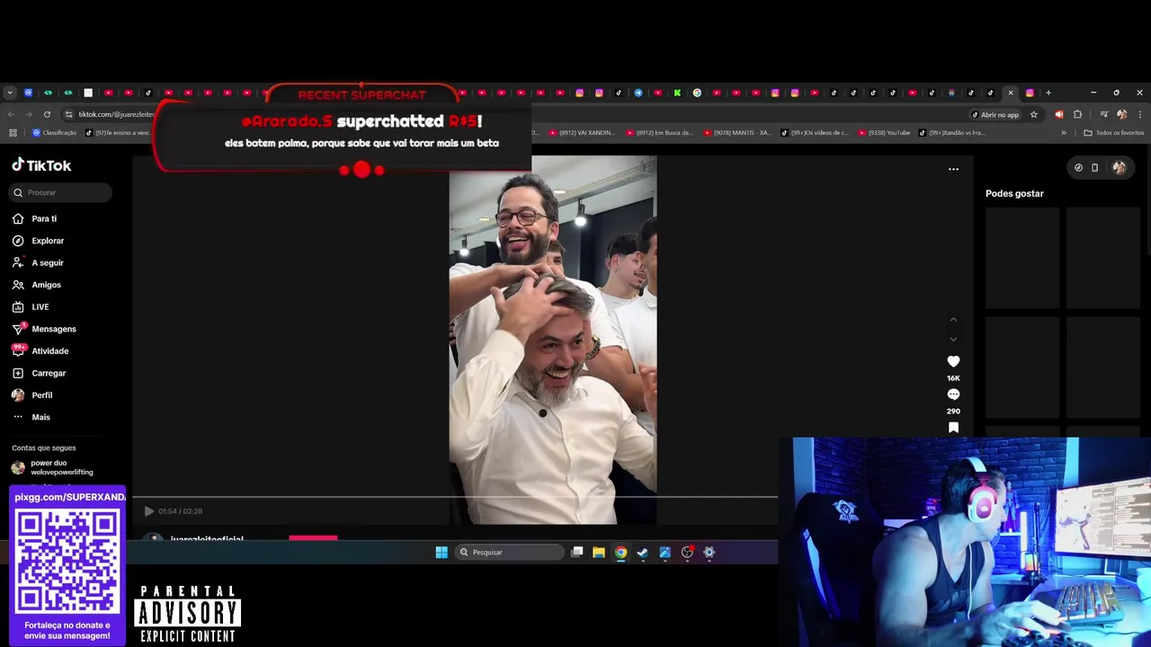Expand the tab search dropdown

click(x=10, y=93)
